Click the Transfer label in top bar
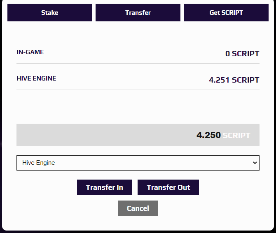276x233 pixels. pyautogui.click(x=138, y=13)
